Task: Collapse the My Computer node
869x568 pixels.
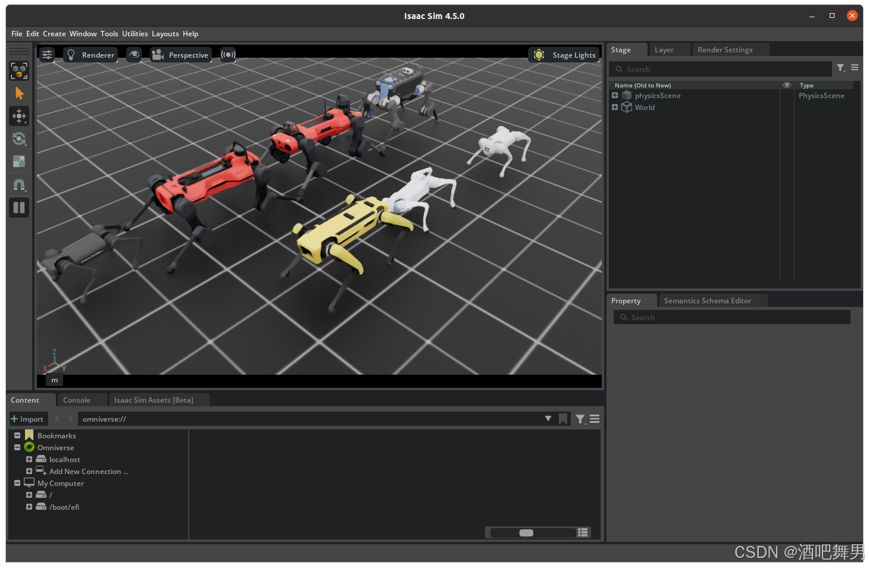Action: (x=17, y=483)
